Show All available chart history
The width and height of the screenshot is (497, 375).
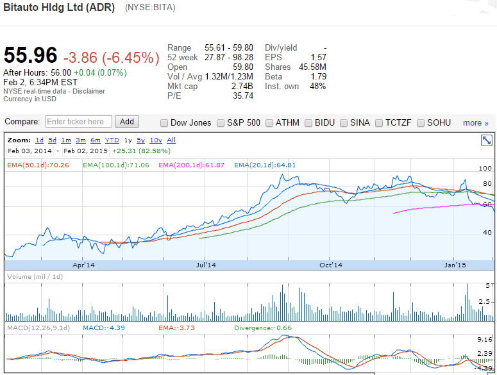click(x=171, y=140)
